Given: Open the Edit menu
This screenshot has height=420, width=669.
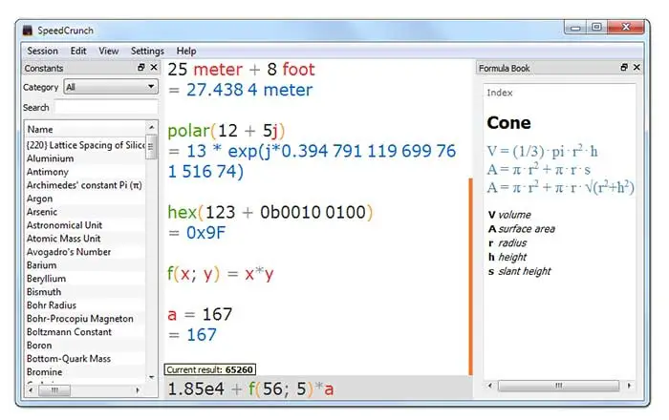Looking at the screenshot, I should point(78,52).
